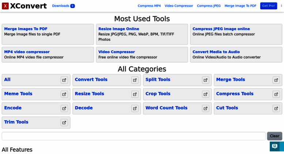Image resolution: width=284 pixels, height=154 pixels.
Task: Open external link icon for Crop Tools
Action: click(x=205, y=94)
